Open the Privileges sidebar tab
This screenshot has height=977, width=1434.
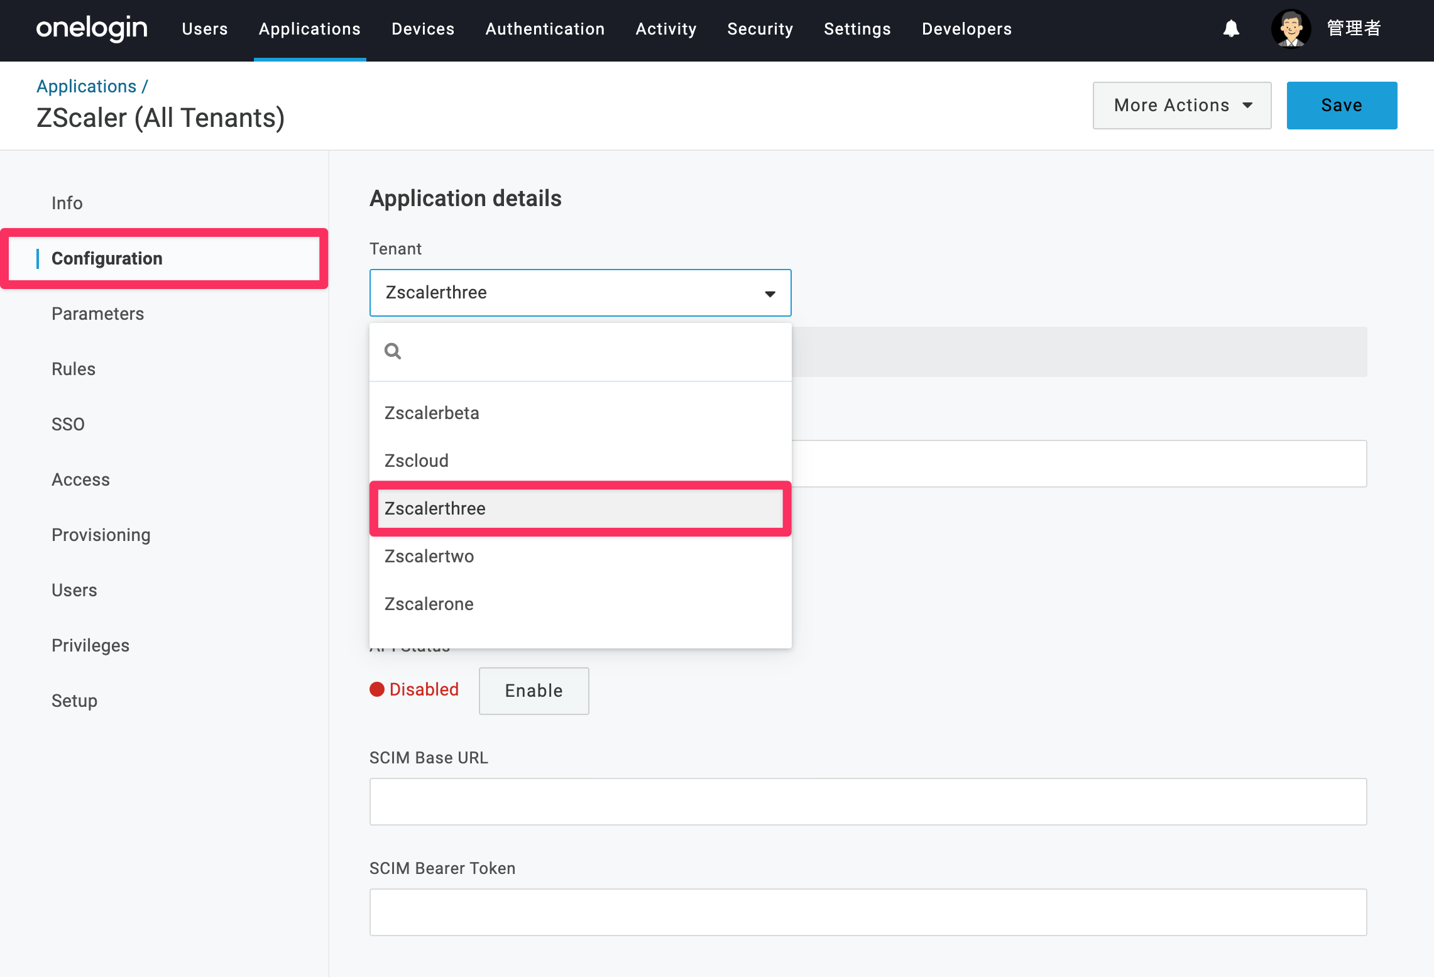90,645
